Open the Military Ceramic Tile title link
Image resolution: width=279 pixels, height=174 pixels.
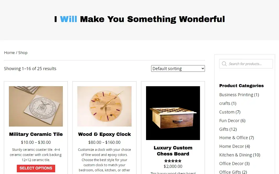coord(36,134)
